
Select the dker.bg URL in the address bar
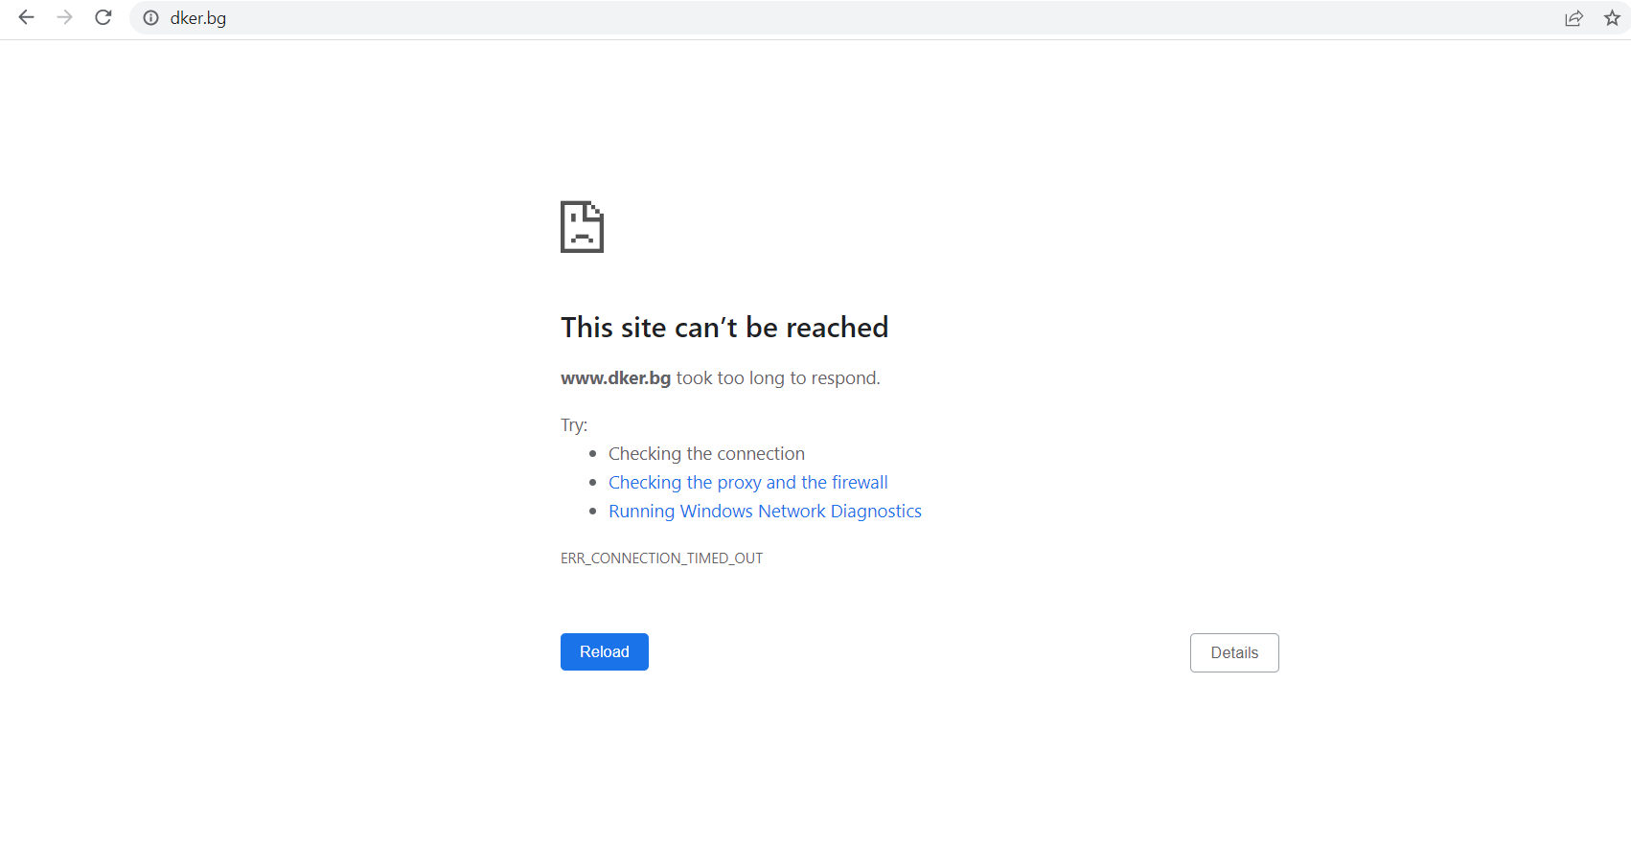pyautogui.click(x=198, y=18)
